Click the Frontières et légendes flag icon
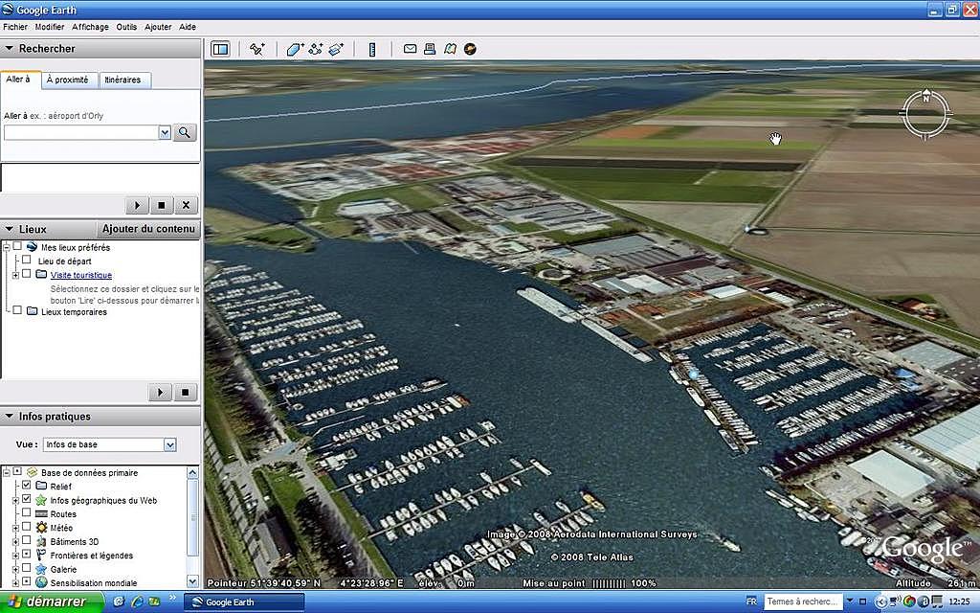980x613 pixels. [41, 555]
